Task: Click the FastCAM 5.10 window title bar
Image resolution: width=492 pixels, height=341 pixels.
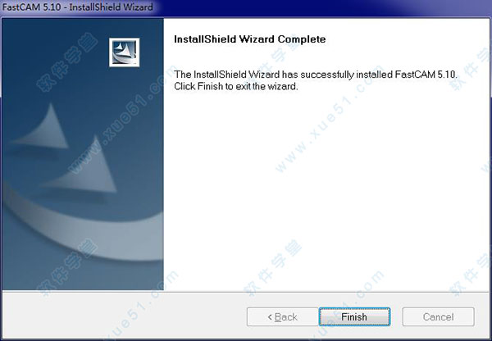Action: click(246, 7)
